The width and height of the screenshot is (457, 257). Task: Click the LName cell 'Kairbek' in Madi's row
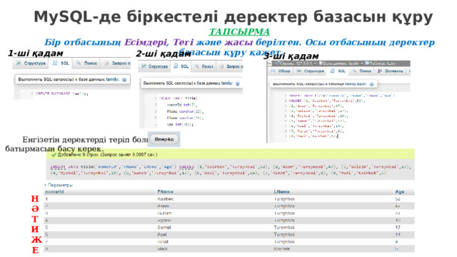pyautogui.click(x=282, y=249)
